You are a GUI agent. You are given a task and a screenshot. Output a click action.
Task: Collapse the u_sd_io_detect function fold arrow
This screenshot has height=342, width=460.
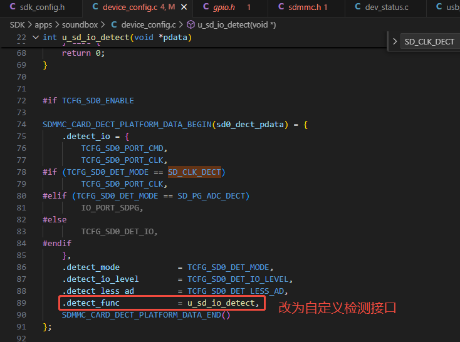coord(36,37)
